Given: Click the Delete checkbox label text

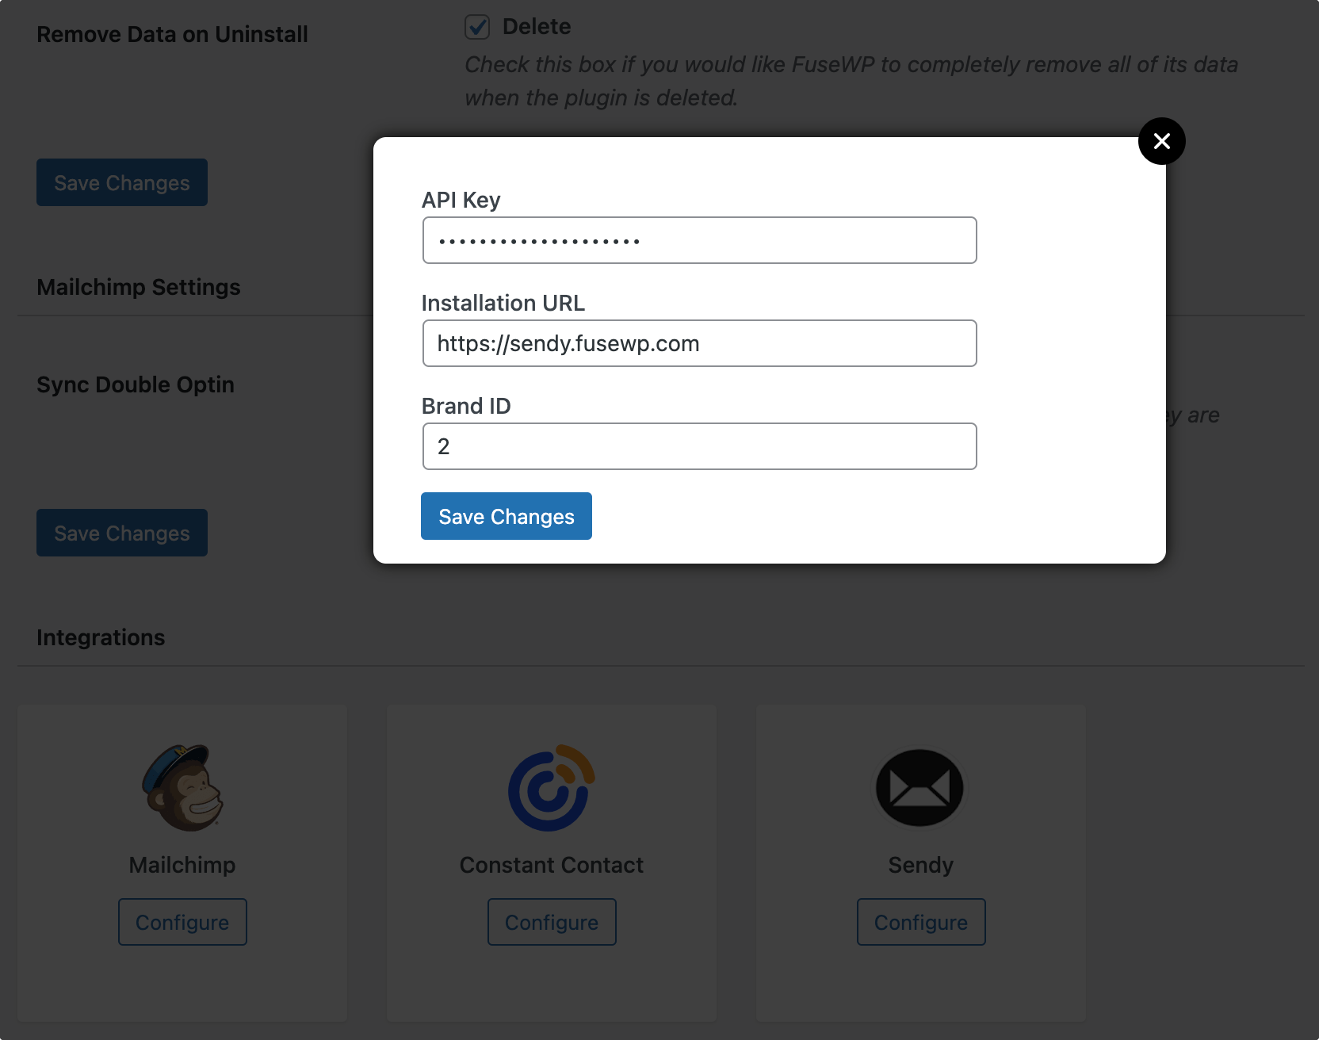Looking at the screenshot, I should pos(537,27).
